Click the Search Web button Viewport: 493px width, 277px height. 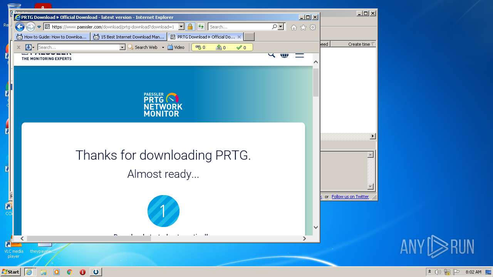[x=143, y=47]
